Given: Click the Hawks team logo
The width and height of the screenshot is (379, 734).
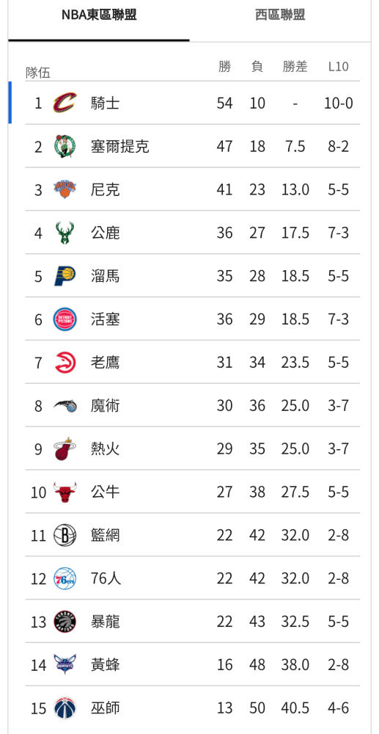Looking at the screenshot, I should (x=65, y=363).
